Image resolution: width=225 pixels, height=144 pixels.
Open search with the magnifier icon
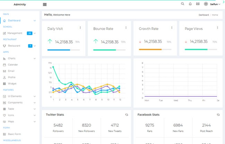(182, 4)
